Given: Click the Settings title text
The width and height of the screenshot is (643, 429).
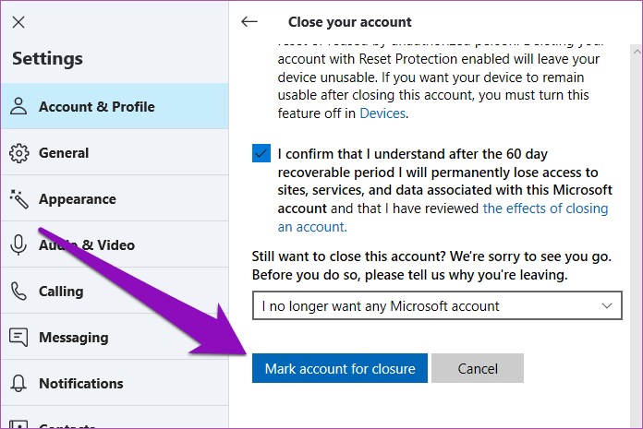Looking at the screenshot, I should click(x=47, y=58).
